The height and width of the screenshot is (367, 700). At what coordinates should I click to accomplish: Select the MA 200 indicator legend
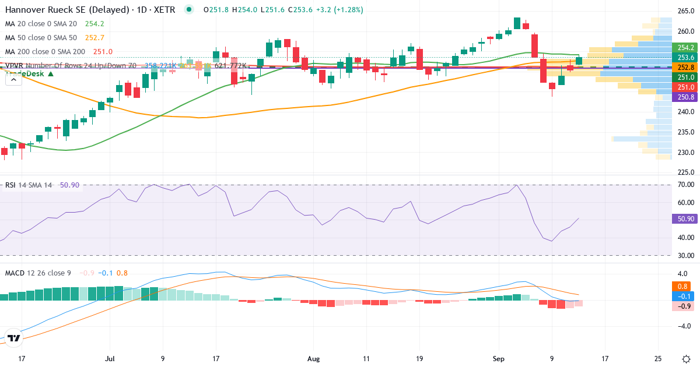tap(45, 52)
